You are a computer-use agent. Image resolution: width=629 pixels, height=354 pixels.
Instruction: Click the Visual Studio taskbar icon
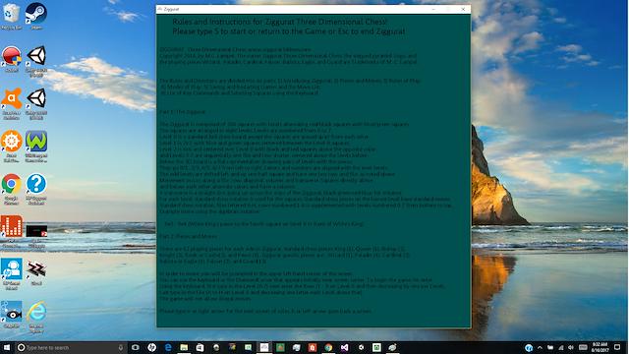[x=344, y=347]
